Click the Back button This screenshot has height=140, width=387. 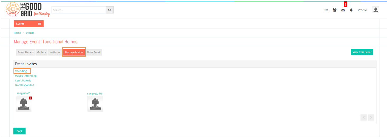pos(19,131)
